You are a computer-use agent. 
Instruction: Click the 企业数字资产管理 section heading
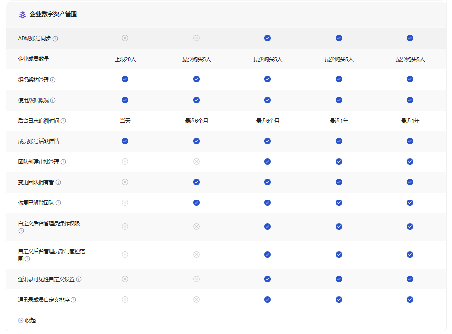pos(53,14)
